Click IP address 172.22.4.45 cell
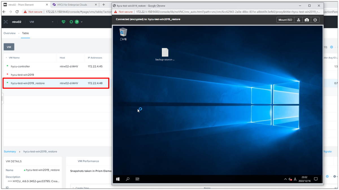Image resolution: width=339 pixels, height=190 pixels. click(95, 66)
